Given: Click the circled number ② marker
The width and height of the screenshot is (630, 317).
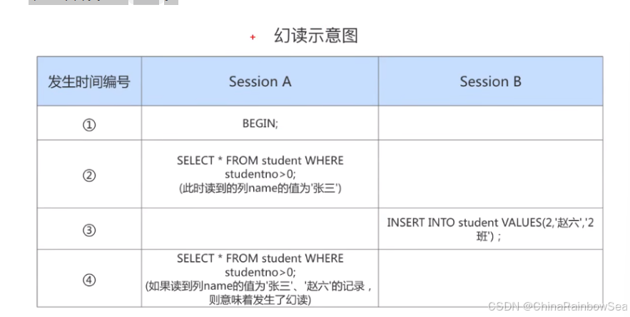Looking at the screenshot, I should pos(89,175).
